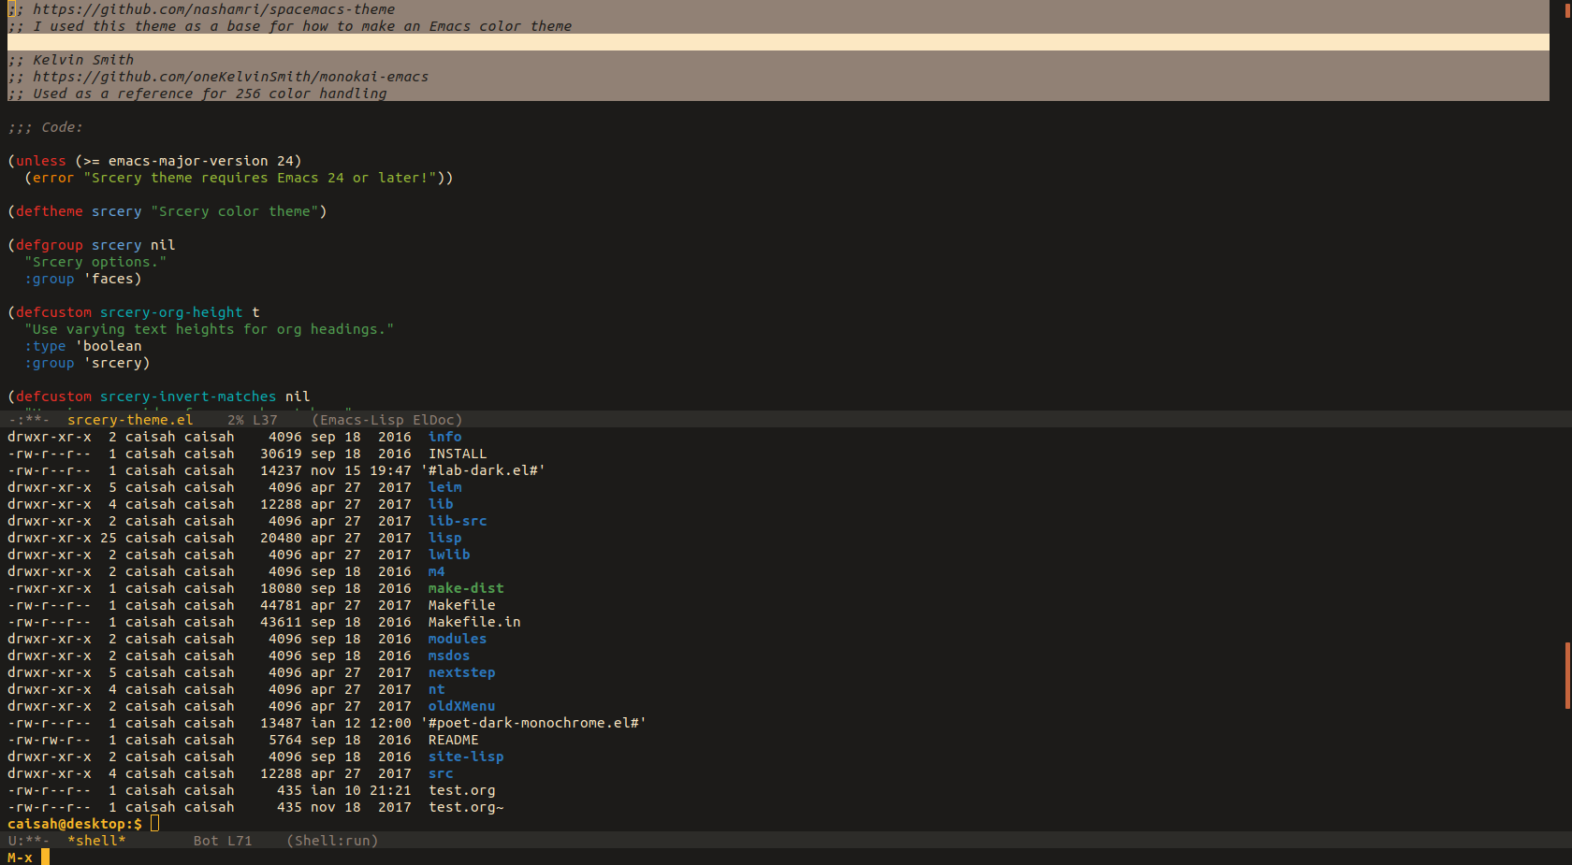
Task: Click the '-rw-rw-r--' permissions of README
Action: 50,740
